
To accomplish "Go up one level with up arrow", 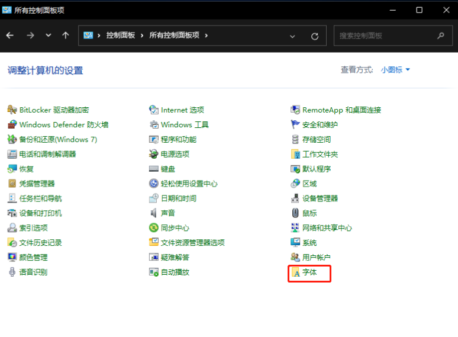I will pos(66,36).
